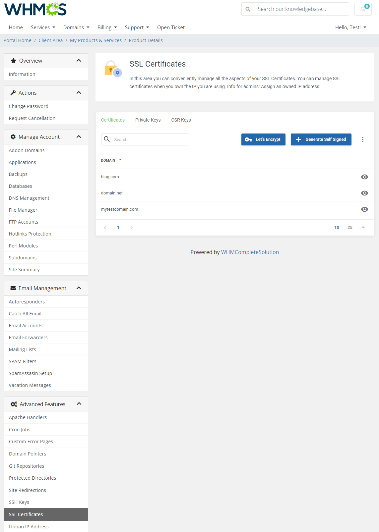Open Portal Home breadcrumb link

18,40
